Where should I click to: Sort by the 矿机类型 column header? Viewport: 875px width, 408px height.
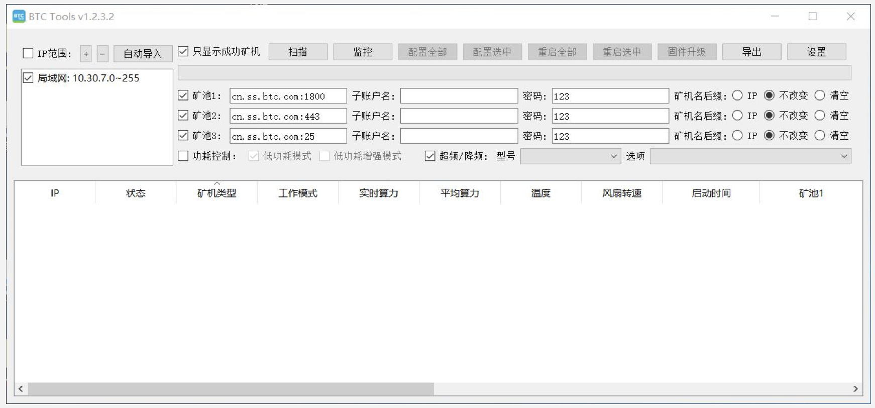pyautogui.click(x=216, y=193)
